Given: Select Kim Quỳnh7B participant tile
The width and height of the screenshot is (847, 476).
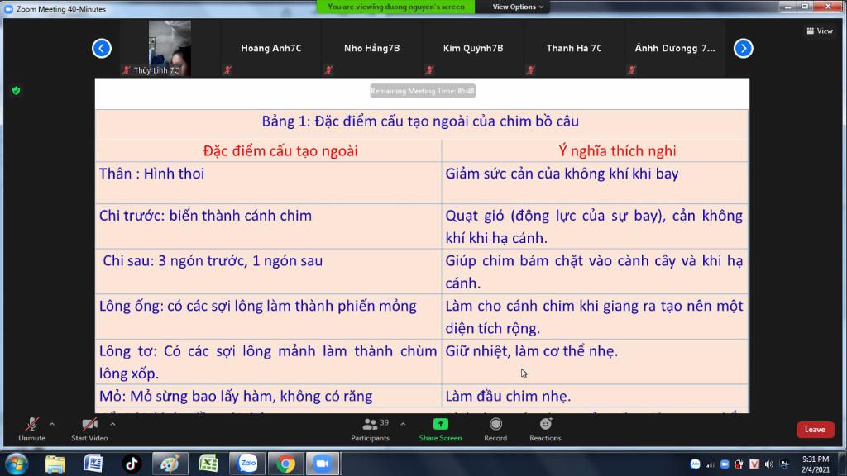Looking at the screenshot, I should [473, 48].
